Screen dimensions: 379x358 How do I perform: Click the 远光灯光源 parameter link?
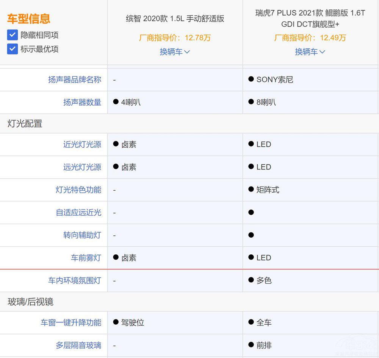pos(82,167)
